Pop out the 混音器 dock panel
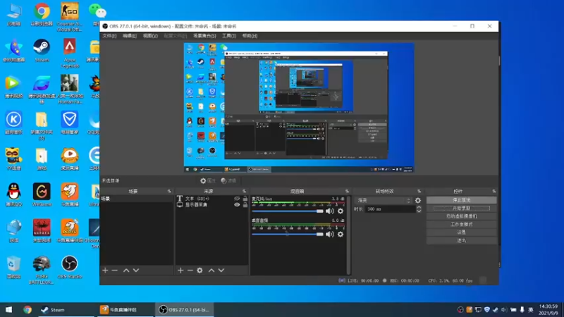Screen dimensions: 564x317 (347, 191)
